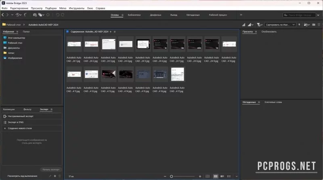The width and height of the screenshot is (323, 180).
Task: Add a new content tab plus icon
Action: click(111, 32)
